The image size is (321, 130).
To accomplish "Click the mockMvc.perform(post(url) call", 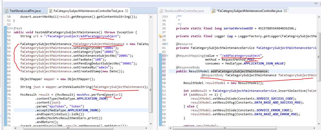I will point(99,95).
